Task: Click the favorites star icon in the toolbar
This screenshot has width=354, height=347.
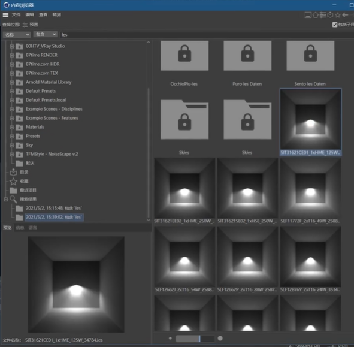Action: (x=337, y=15)
